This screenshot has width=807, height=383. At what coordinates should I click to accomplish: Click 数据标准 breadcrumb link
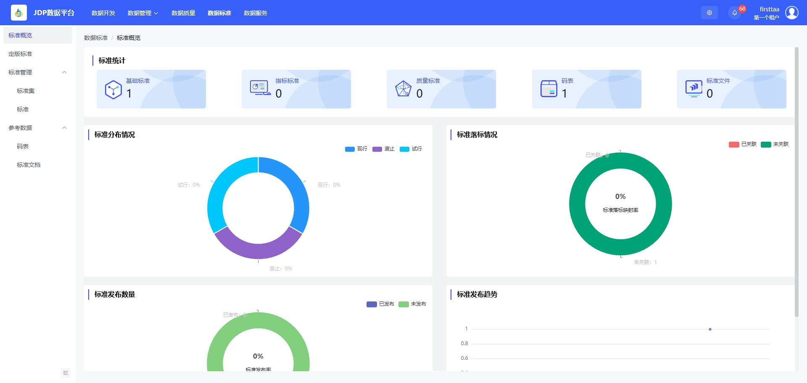[x=96, y=38]
